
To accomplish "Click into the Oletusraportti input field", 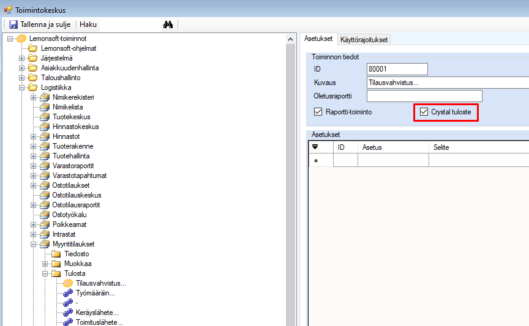I will point(424,96).
